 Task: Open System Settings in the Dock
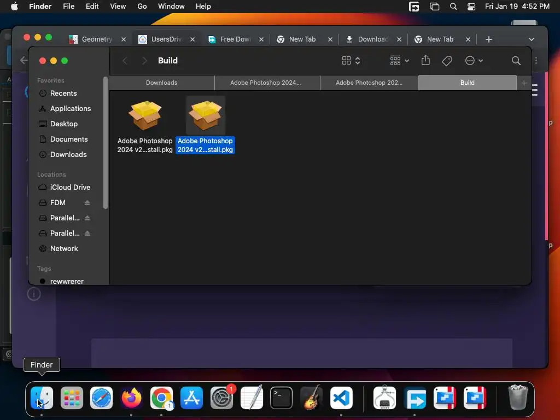point(222,398)
